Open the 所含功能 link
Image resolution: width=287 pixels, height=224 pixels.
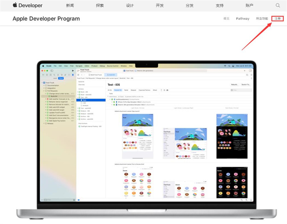(262, 18)
